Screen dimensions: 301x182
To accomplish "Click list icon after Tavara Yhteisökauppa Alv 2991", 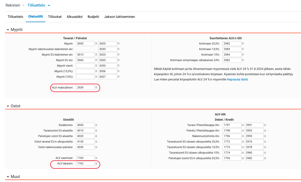I will point(265,125).
